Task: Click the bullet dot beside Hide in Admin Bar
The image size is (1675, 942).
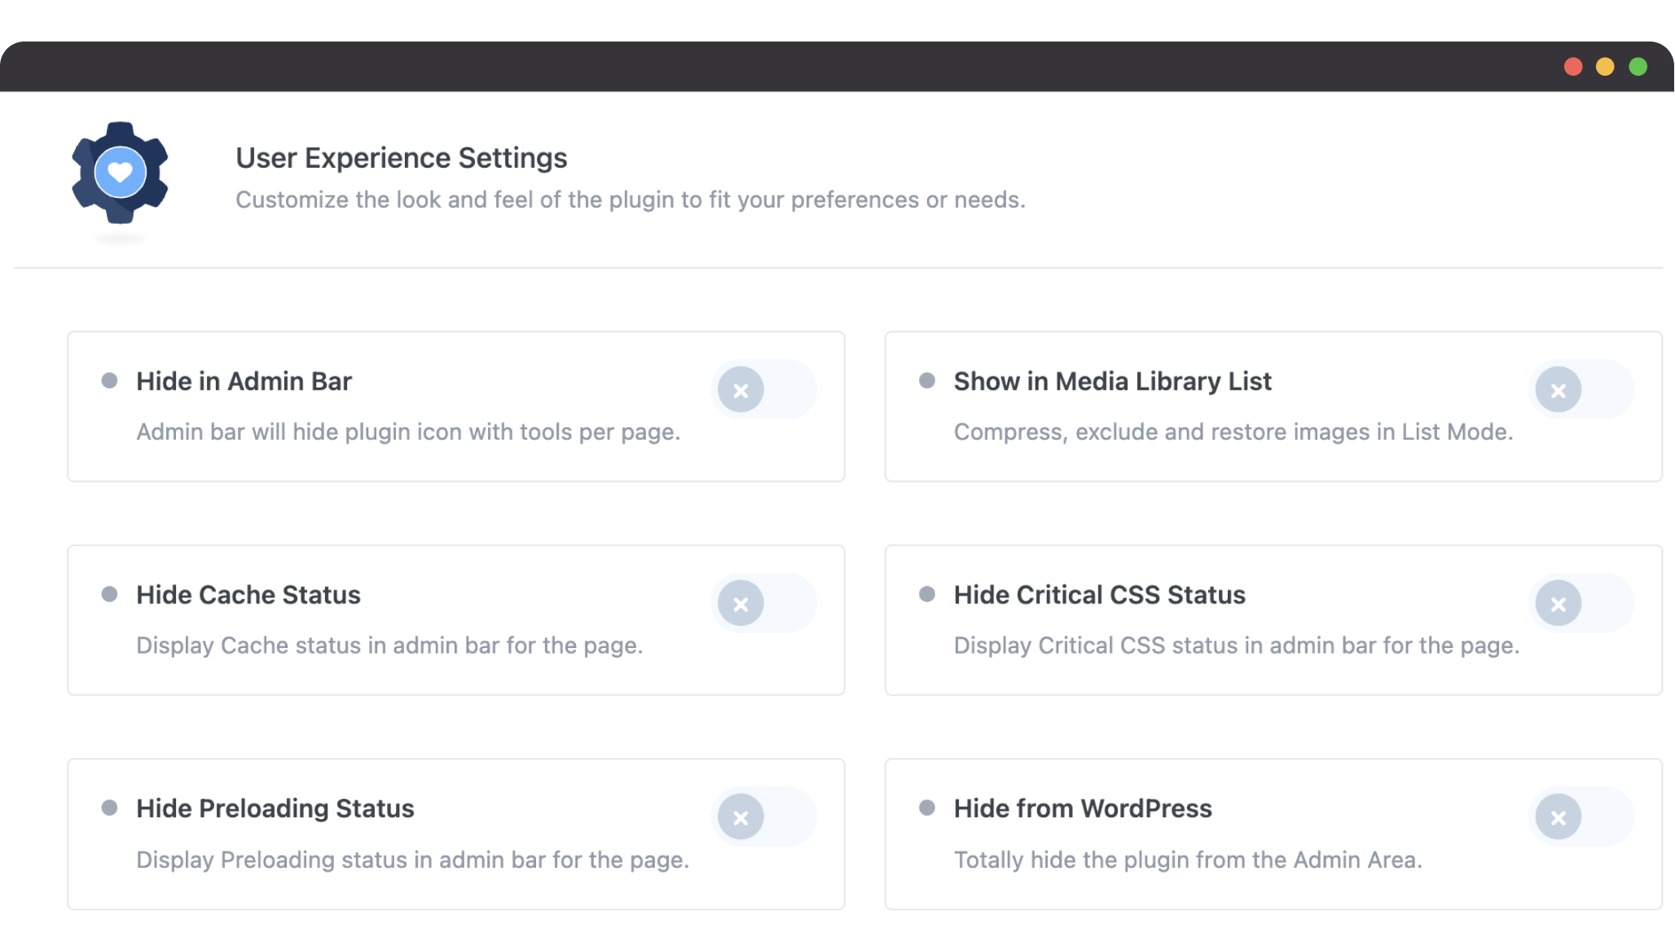Action: coord(110,380)
